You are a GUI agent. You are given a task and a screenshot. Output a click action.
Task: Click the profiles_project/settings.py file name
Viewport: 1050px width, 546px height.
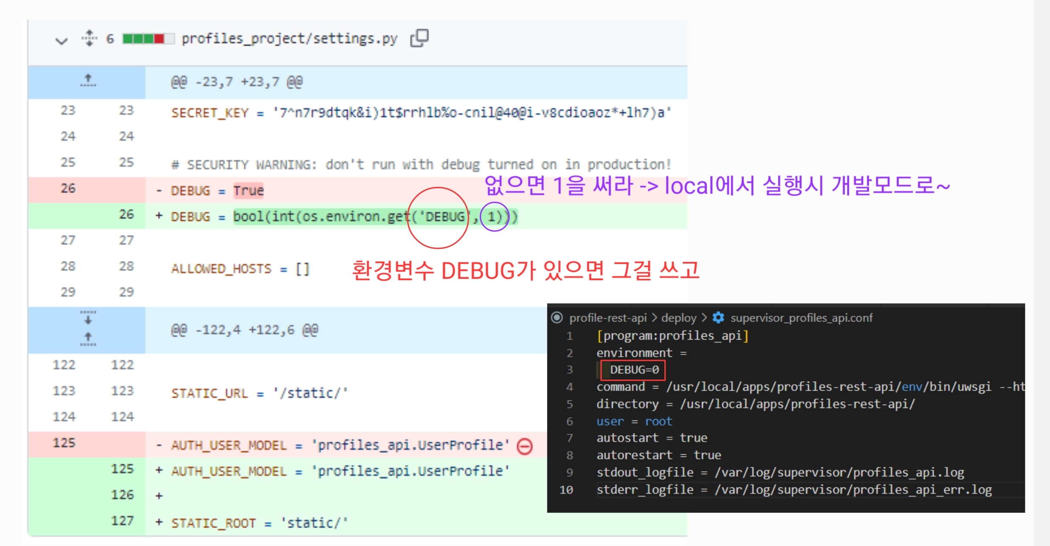pos(289,39)
